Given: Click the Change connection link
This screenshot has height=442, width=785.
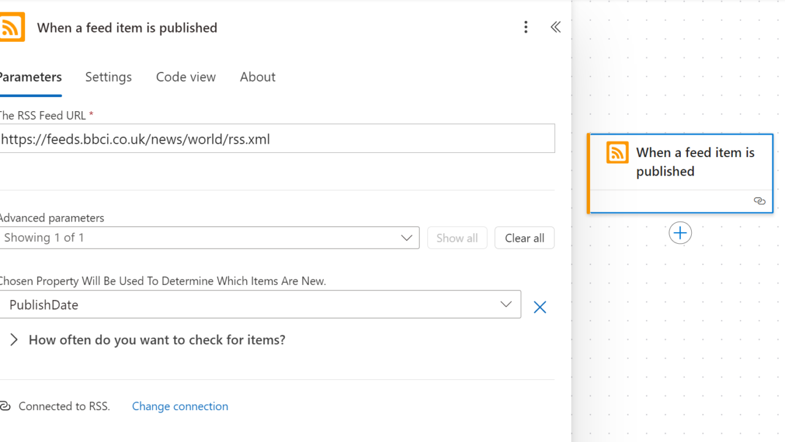Looking at the screenshot, I should [x=180, y=406].
